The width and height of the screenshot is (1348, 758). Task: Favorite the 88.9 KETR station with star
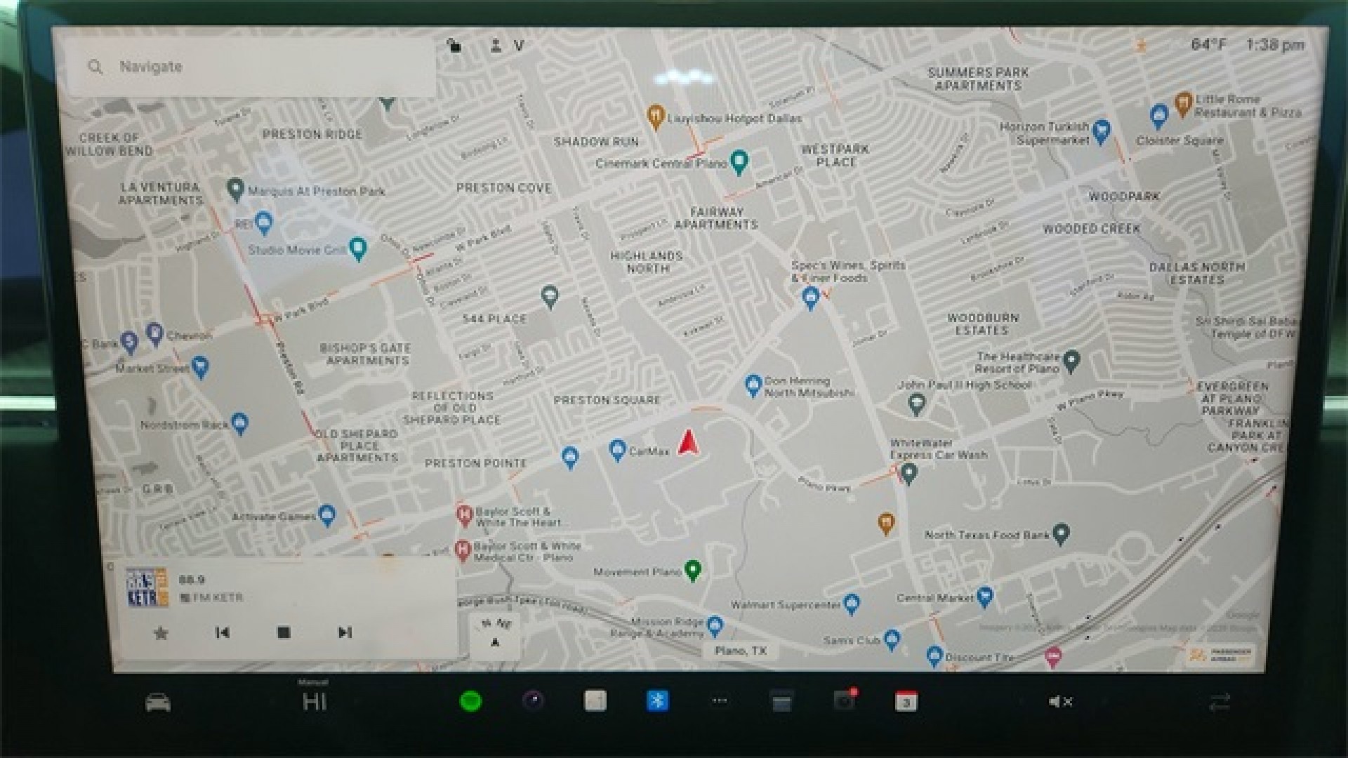point(161,633)
